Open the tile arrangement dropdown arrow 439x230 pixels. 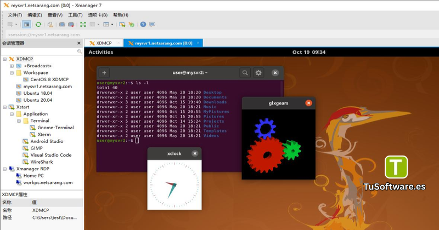click(98, 25)
